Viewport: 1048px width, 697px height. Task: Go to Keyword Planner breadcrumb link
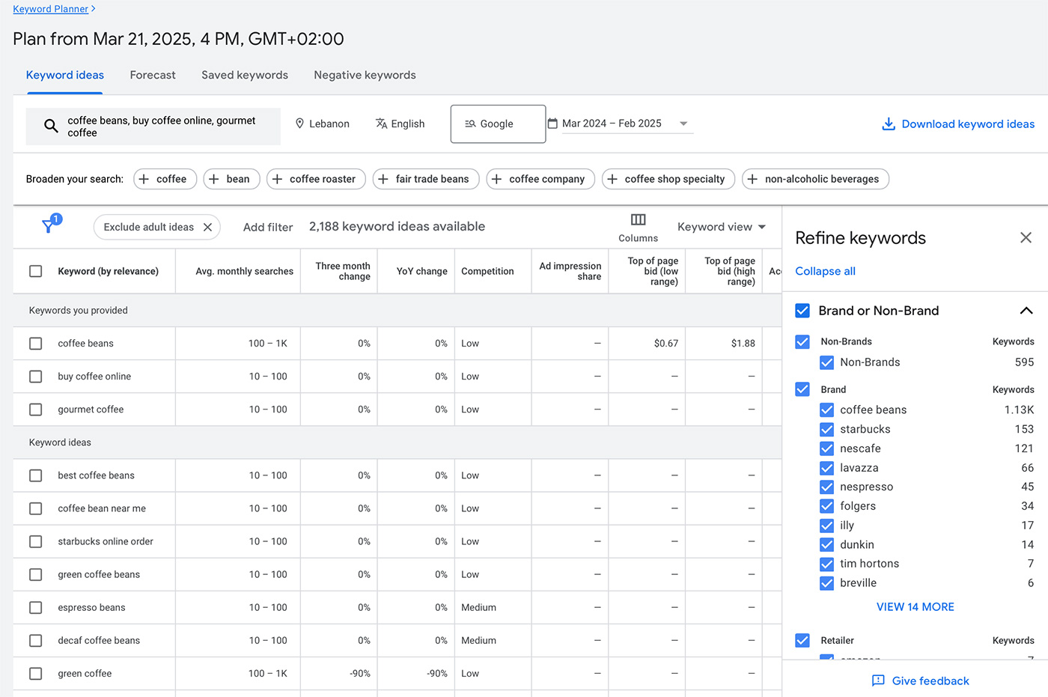coord(50,9)
